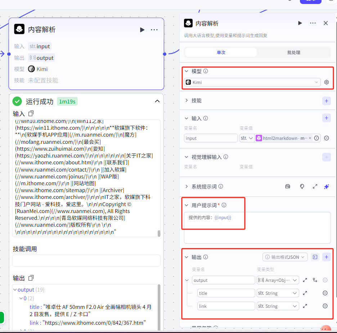This screenshot has width=337, height=333.
Task: Open String type dropdown for link
Action: tap(278, 306)
